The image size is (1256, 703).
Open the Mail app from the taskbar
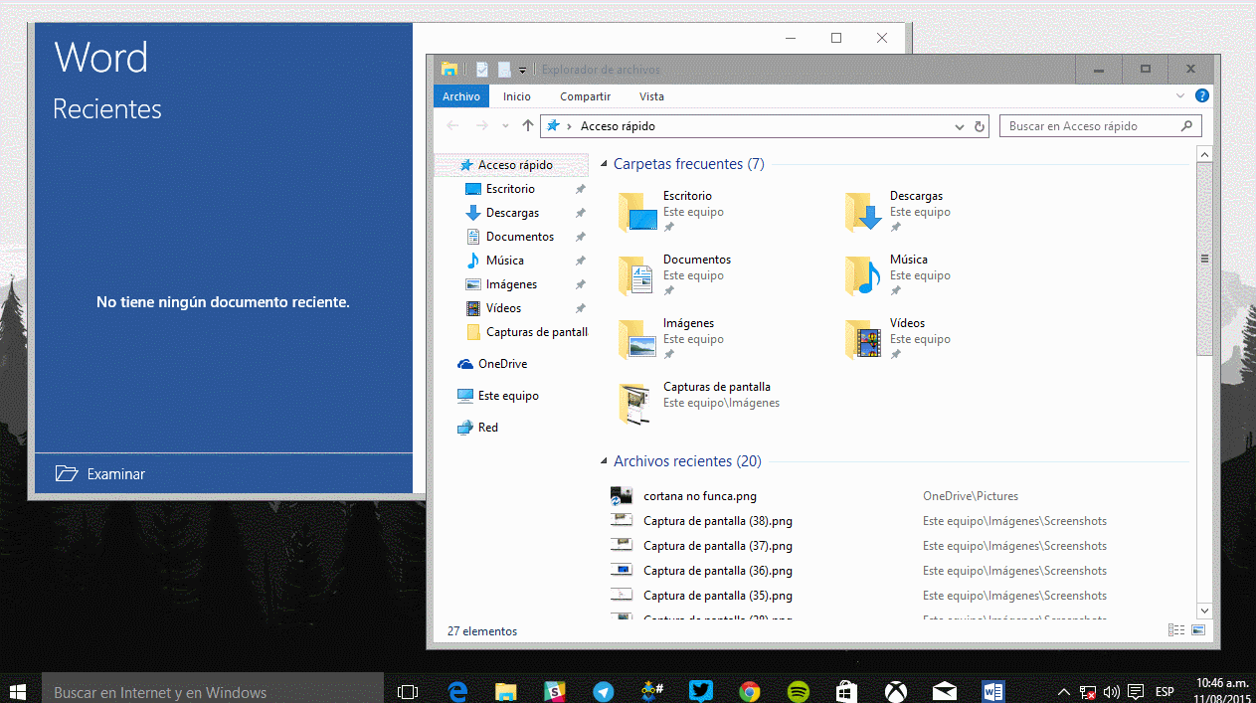click(x=945, y=691)
